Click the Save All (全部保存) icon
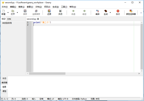Viewport: 144px width, 101px height. coord(36,11)
